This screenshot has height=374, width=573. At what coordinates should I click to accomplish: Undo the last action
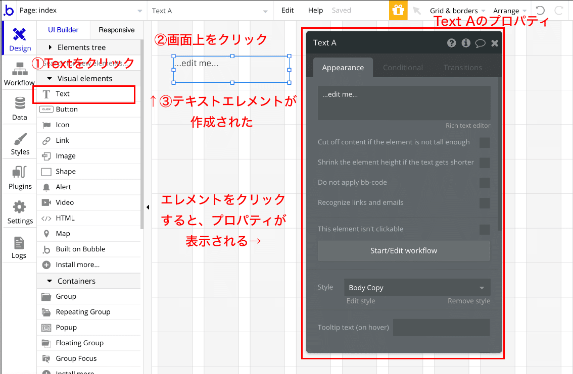point(540,11)
